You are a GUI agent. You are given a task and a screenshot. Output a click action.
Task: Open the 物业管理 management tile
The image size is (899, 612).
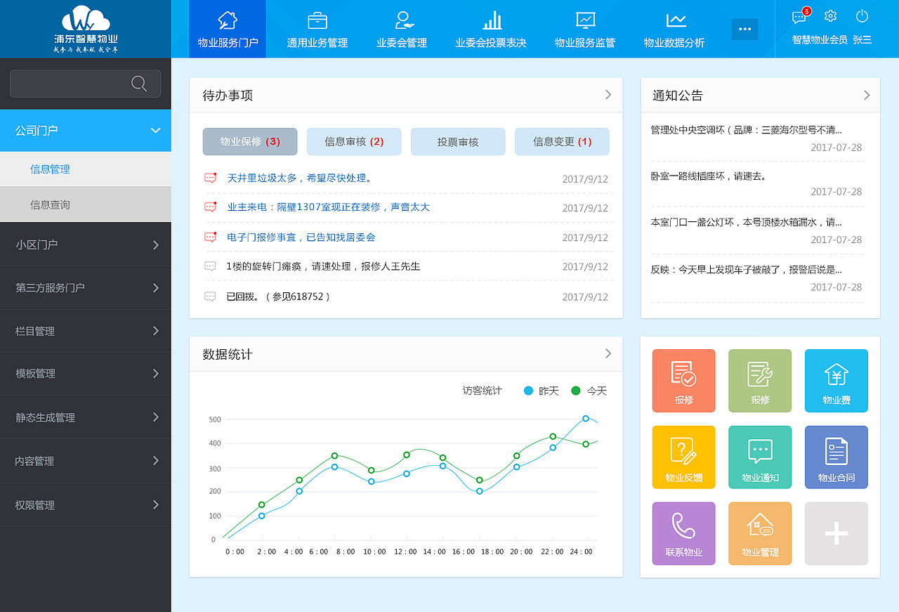(x=760, y=533)
